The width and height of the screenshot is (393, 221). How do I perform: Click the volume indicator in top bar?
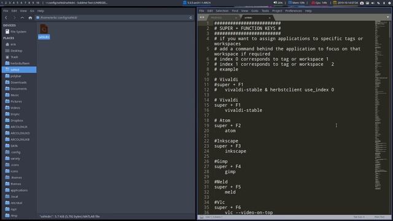pyautogui.click(x=278, y=2)
